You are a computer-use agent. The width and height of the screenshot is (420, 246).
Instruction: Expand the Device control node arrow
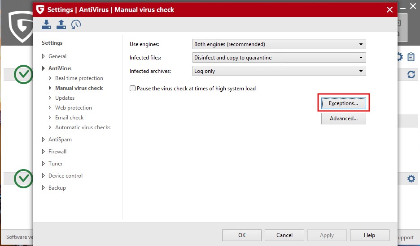tap(44, 175)
